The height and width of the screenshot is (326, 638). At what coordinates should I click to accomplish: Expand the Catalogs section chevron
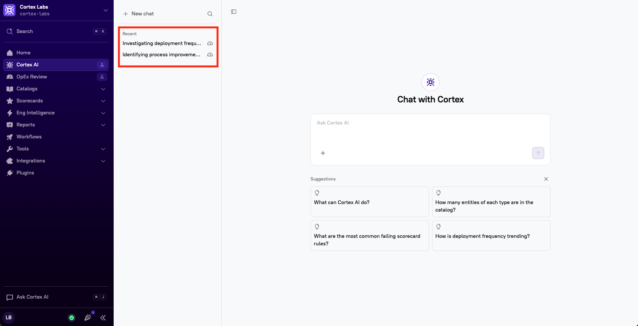(103, 89)
